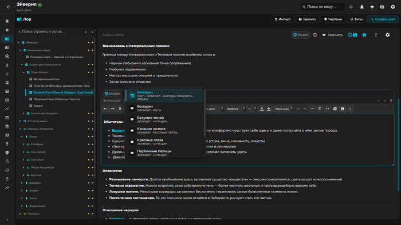Toggle editor fullscreen in the toolbar
Image resolution: width=401 pixels, height=225 pixels.
(350, 109)
